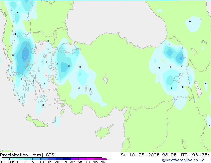This screenshot has height=163, width=211.
Task: Select the 'Precipitation [mm]' title text
Action: tap(22, 155)
